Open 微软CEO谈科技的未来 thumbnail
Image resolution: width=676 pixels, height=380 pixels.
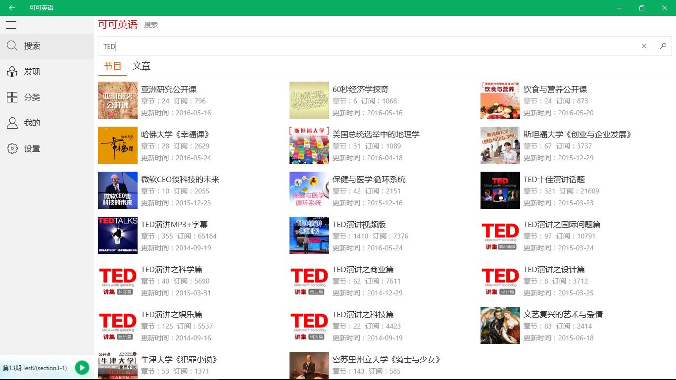118,190
